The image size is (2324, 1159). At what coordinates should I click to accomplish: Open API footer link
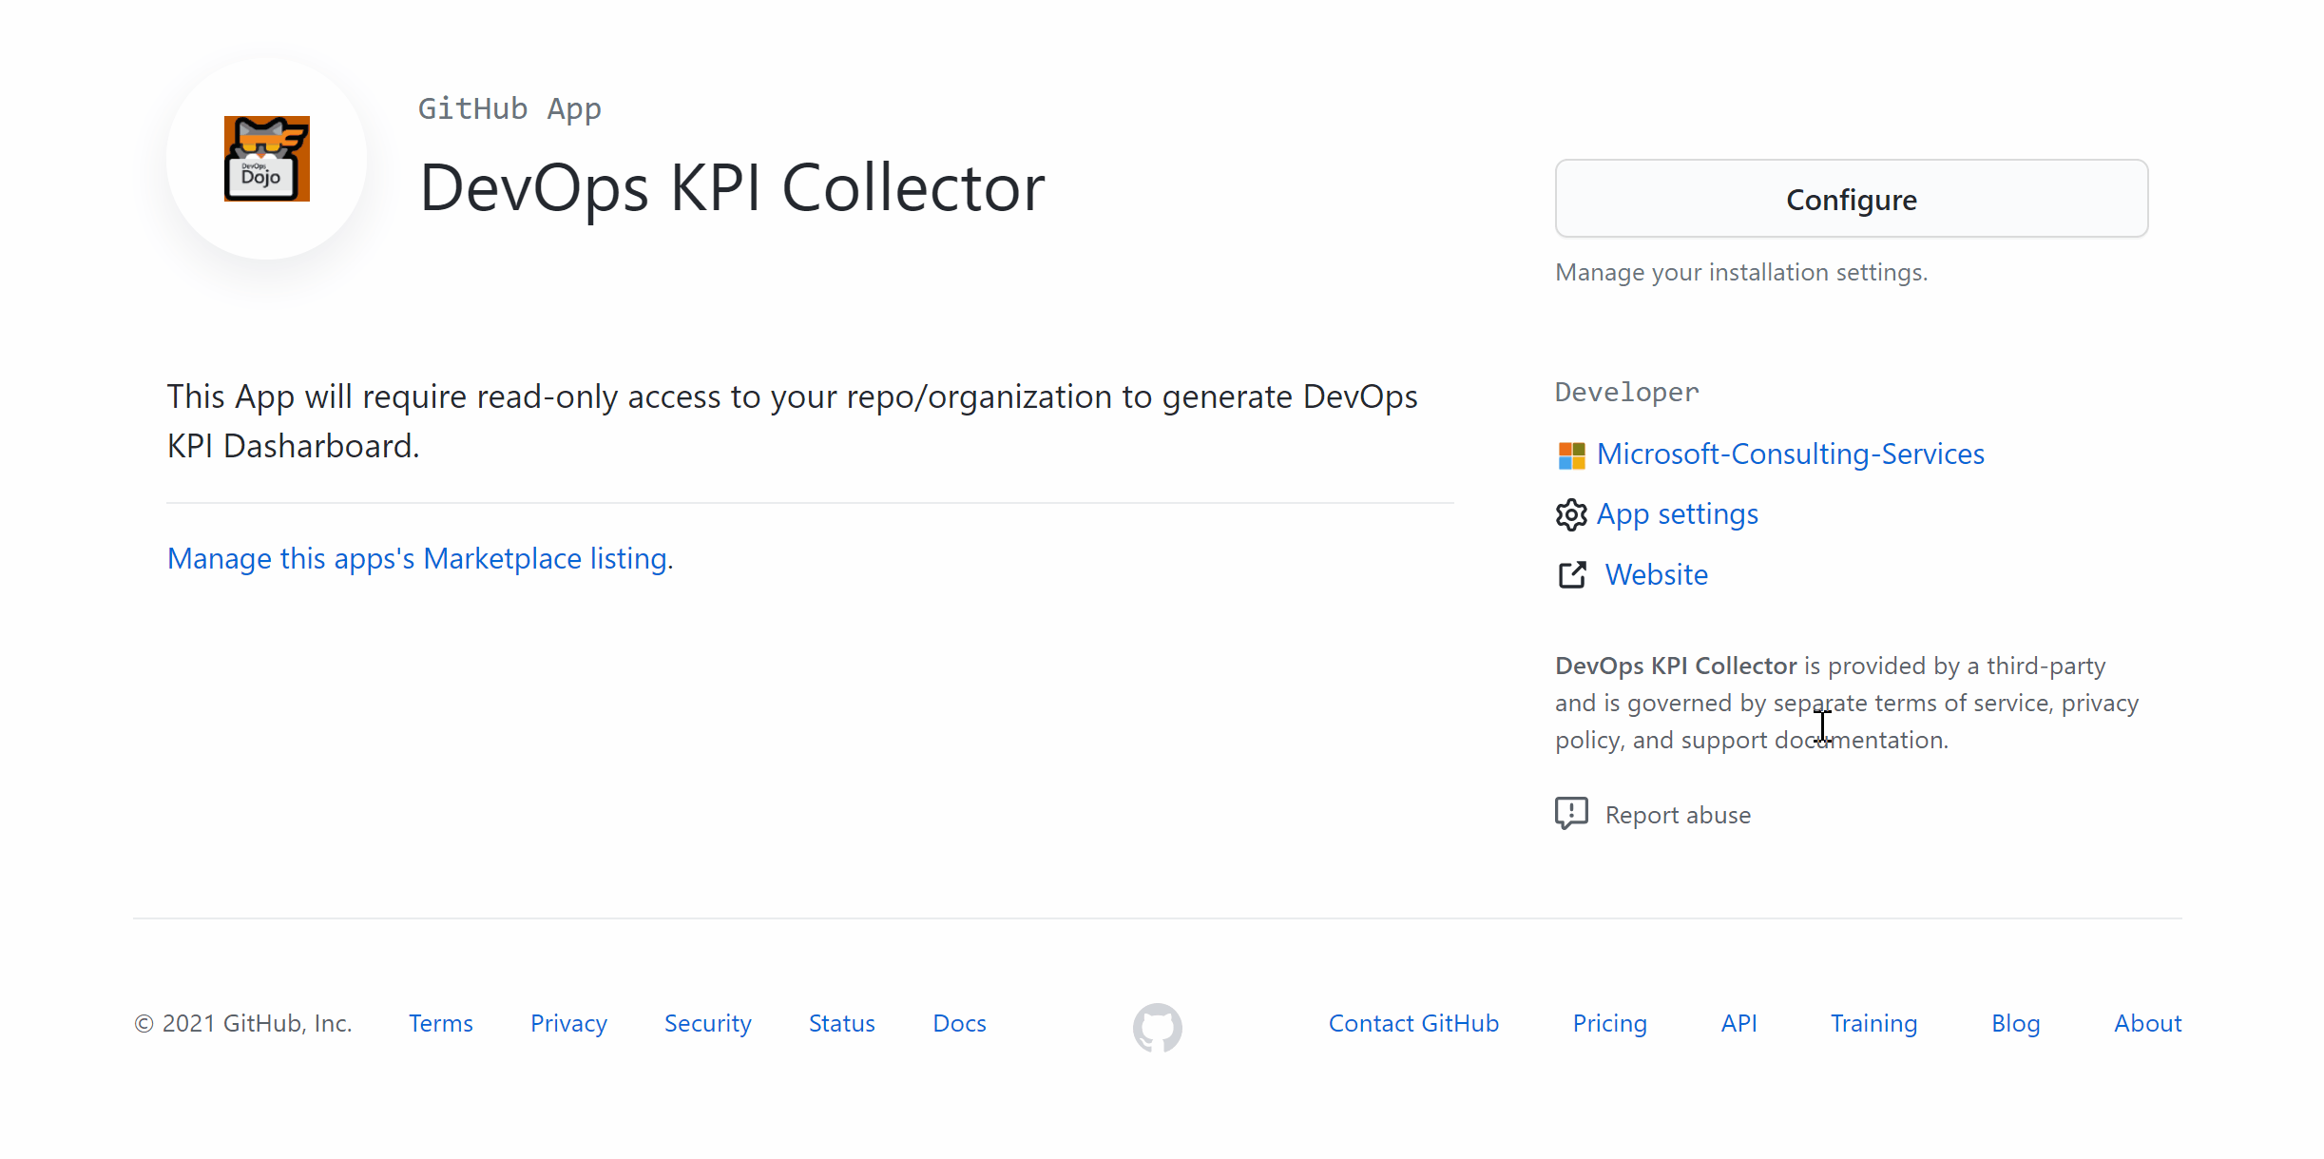(1738, 1023)
